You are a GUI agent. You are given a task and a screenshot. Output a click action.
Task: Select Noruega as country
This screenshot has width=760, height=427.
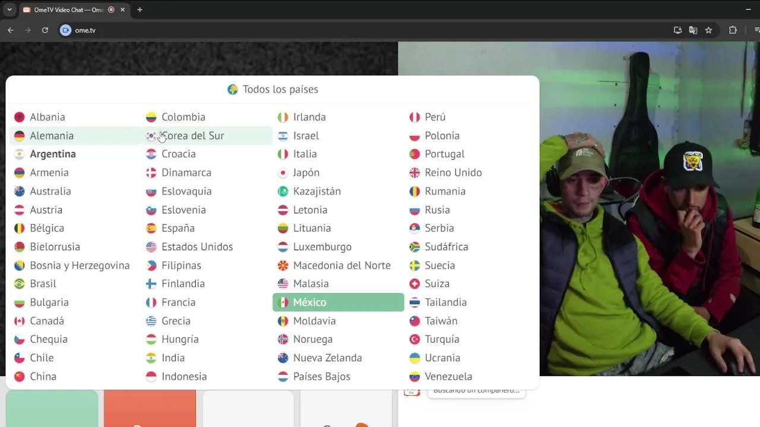click(x=338, y=339)
